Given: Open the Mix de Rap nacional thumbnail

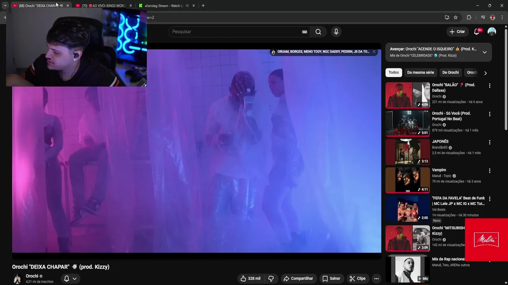Looking at the screenshot, I should [x=408, y=269].
